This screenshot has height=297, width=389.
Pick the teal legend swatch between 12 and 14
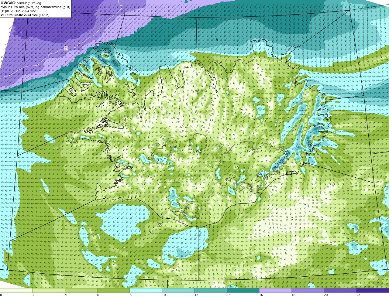(211, 291)
